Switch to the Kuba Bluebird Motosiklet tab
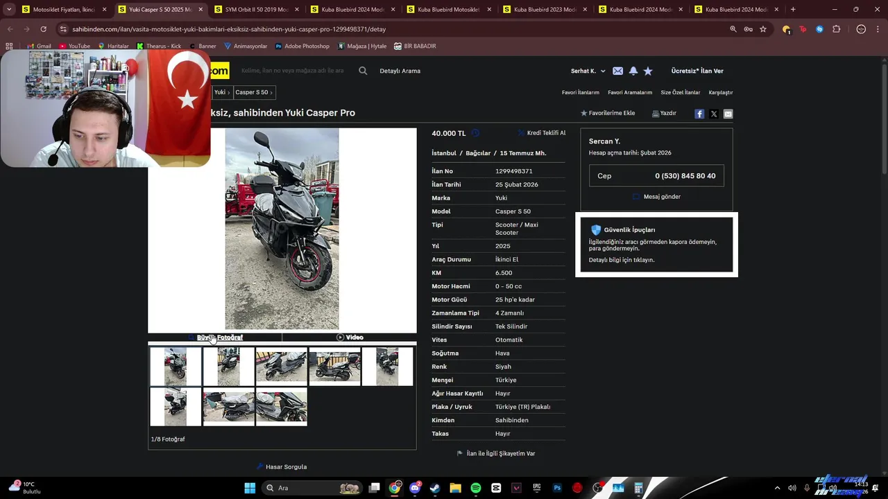Screen dimensions: 888x499 click(448, 10)
